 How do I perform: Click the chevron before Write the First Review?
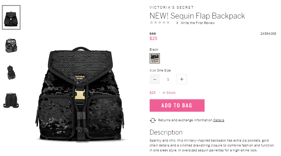(x=177, y=23)
